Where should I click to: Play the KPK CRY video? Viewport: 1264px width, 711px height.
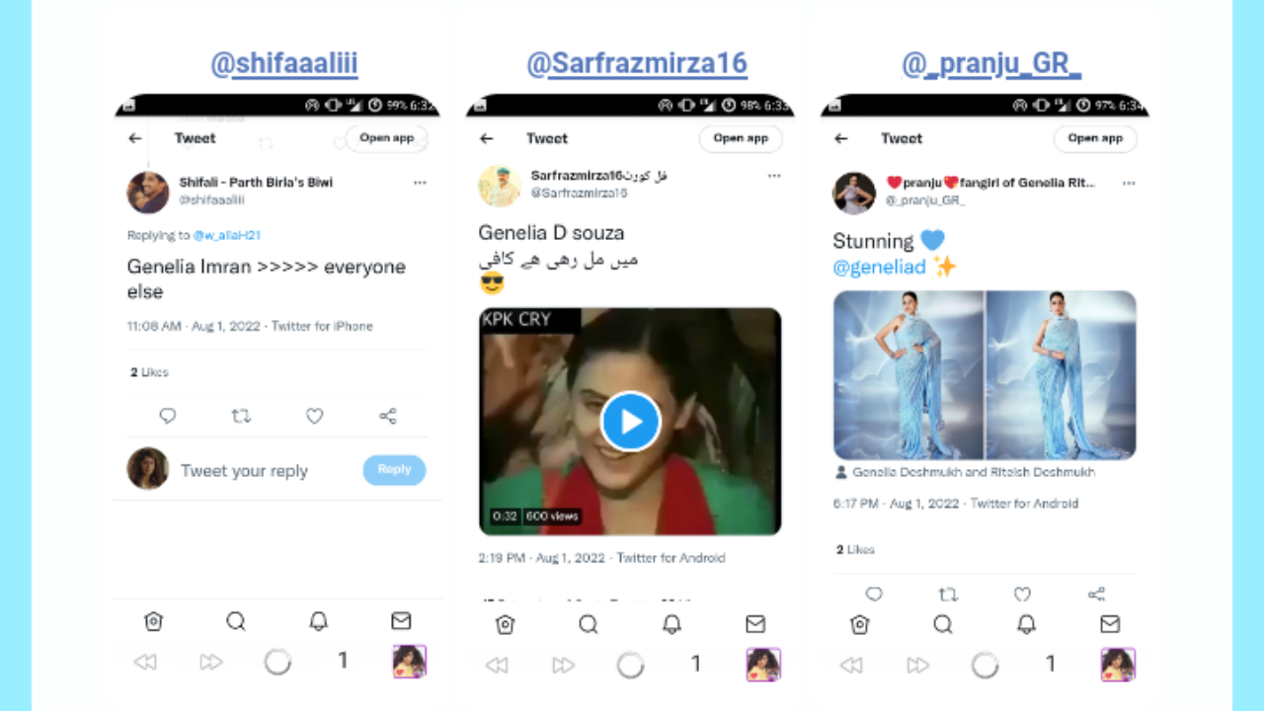click(x=630, y=422)
